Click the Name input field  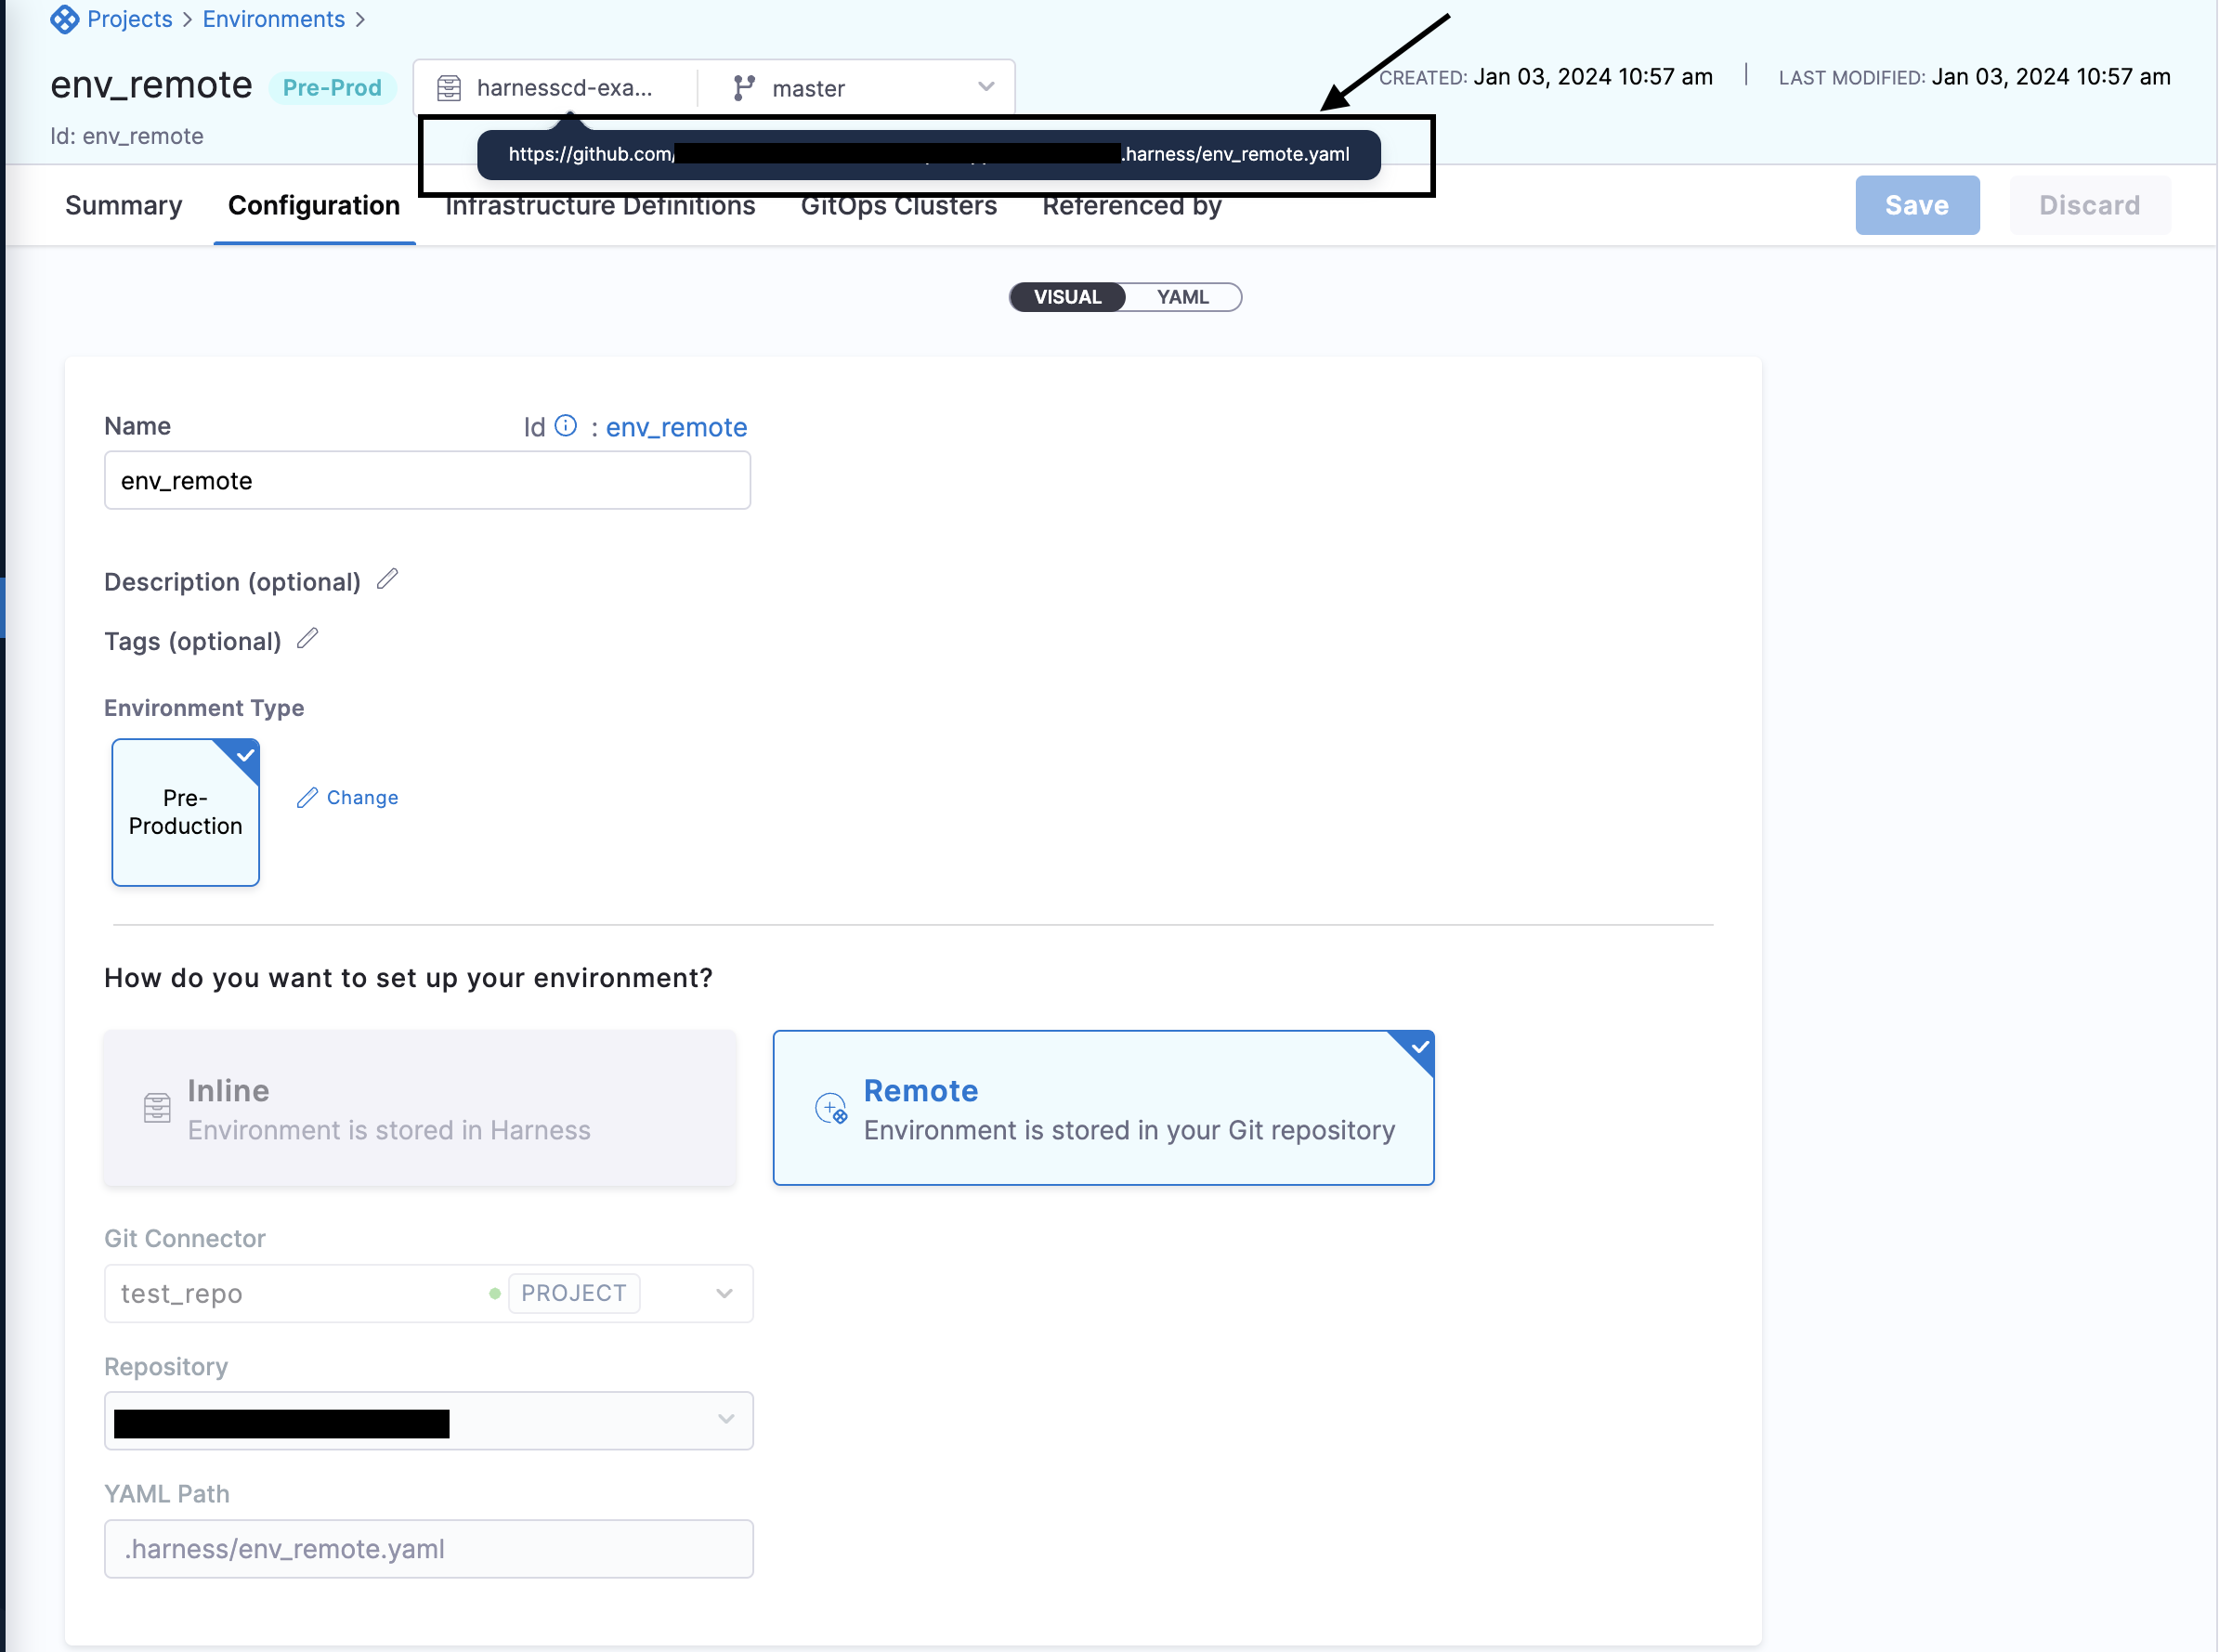427,481
